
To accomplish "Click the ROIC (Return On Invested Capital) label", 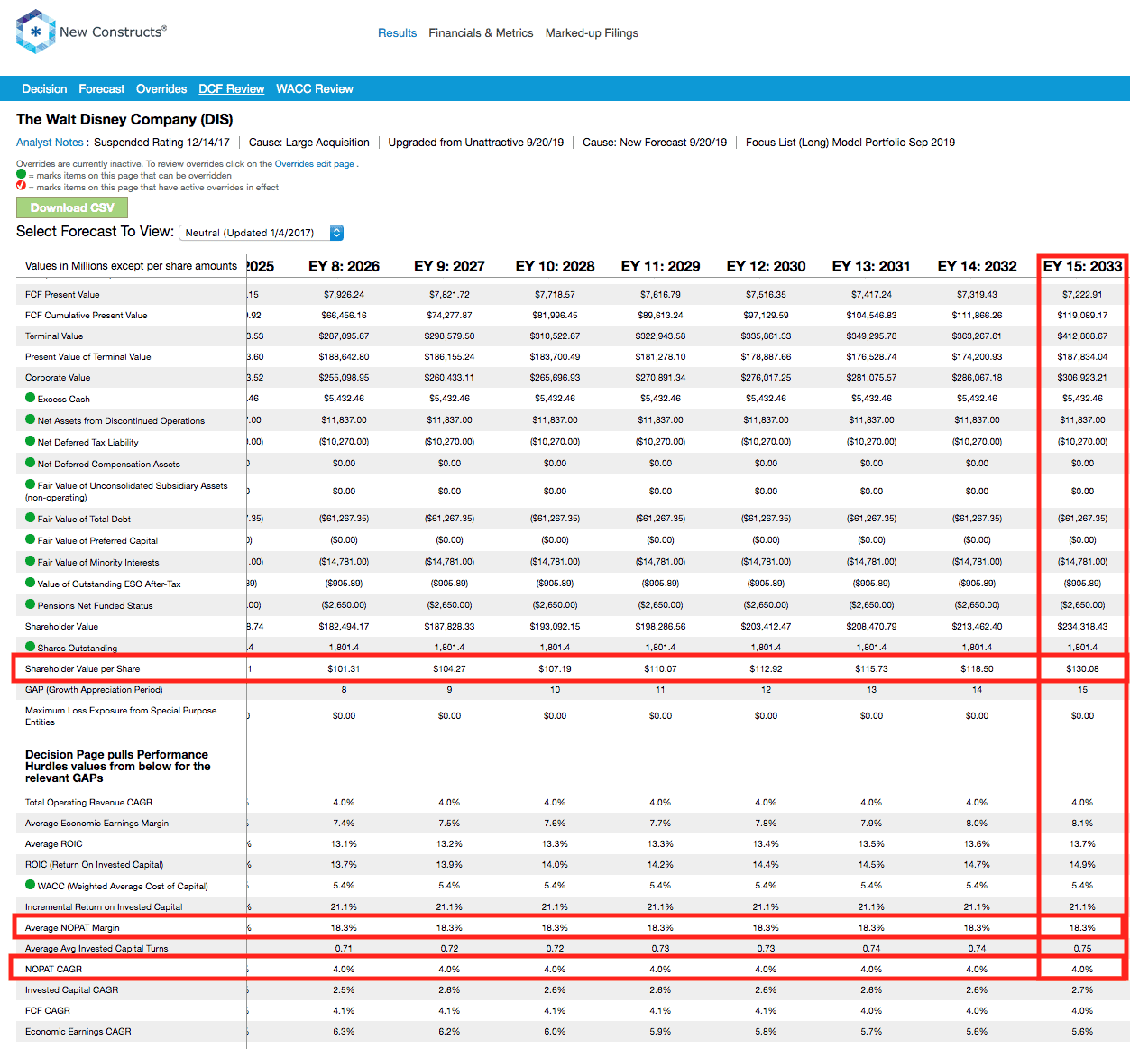I will point(94,864).
